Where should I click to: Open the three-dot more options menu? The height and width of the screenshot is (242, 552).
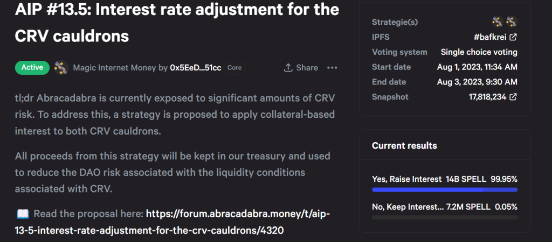point(332,68)
